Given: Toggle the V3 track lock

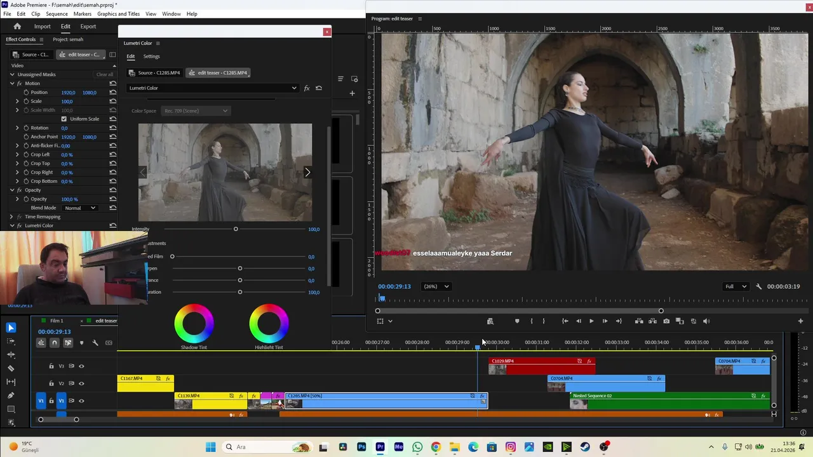Looking at the screenshot, I should (x=51, y=366).
